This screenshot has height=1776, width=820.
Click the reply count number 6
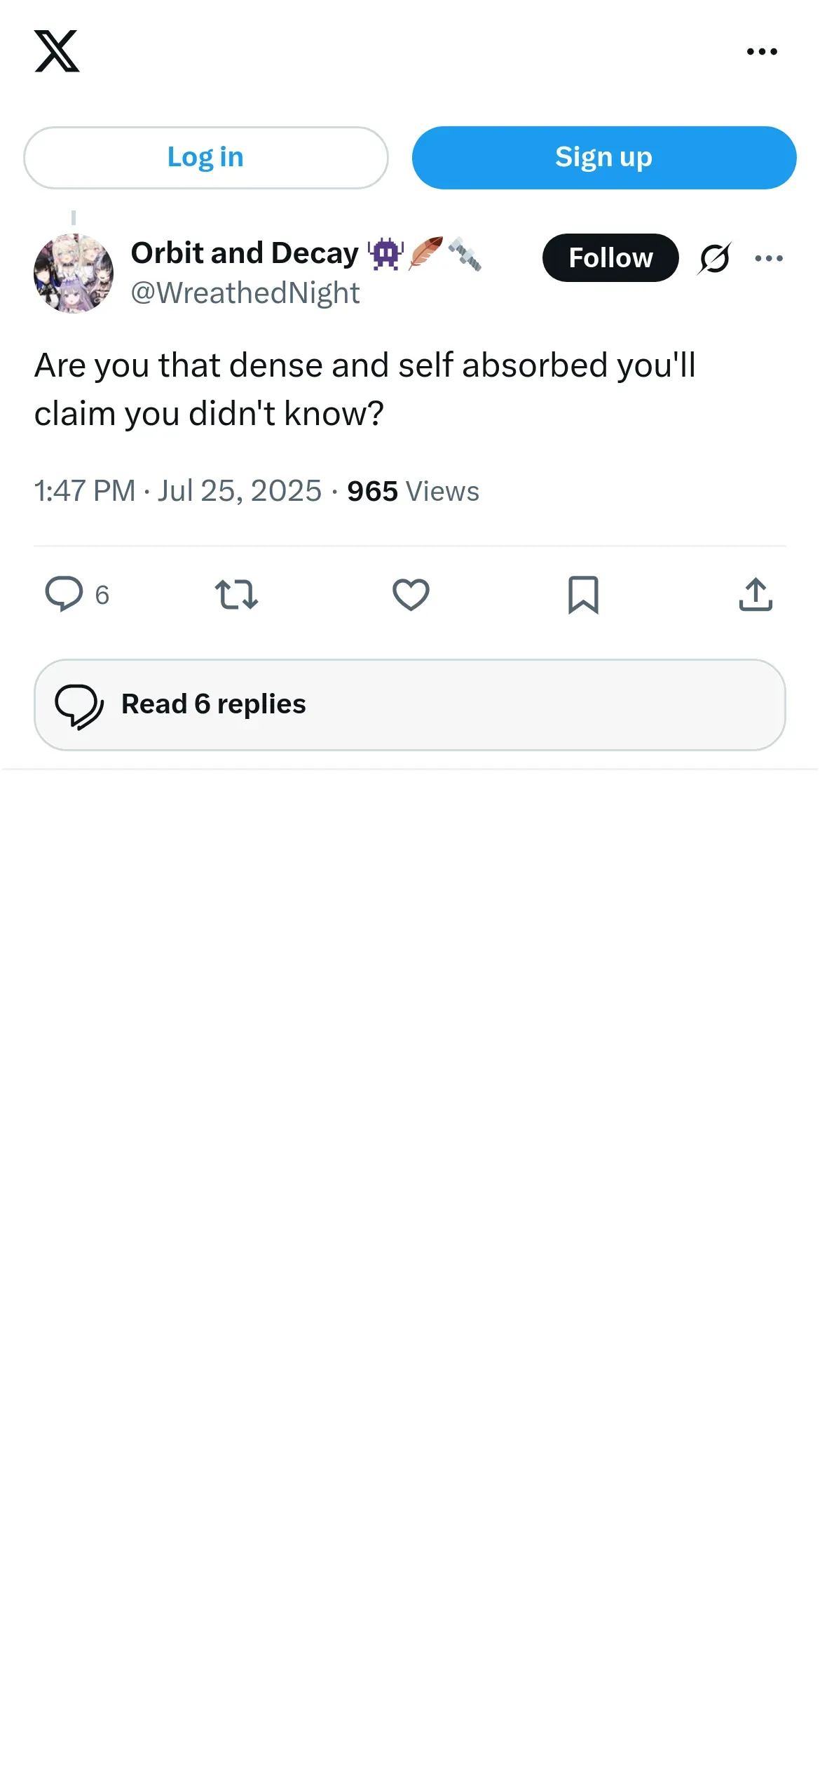pos(102,596)
